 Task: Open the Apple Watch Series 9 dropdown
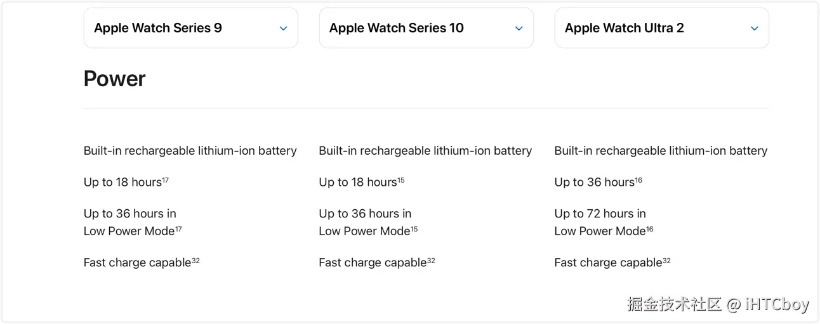coord(190,28)
